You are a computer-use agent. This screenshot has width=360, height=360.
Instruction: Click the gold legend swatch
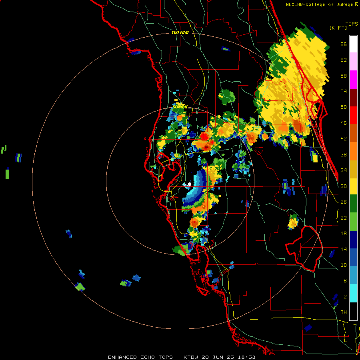(x=353, y=169)
